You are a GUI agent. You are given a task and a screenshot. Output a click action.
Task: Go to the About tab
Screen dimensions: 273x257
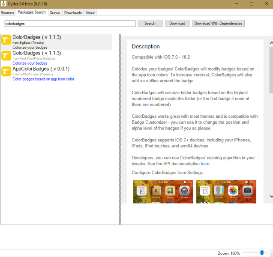coord(90,13)
